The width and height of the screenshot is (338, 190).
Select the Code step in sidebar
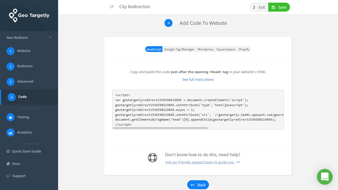[29, 97]
